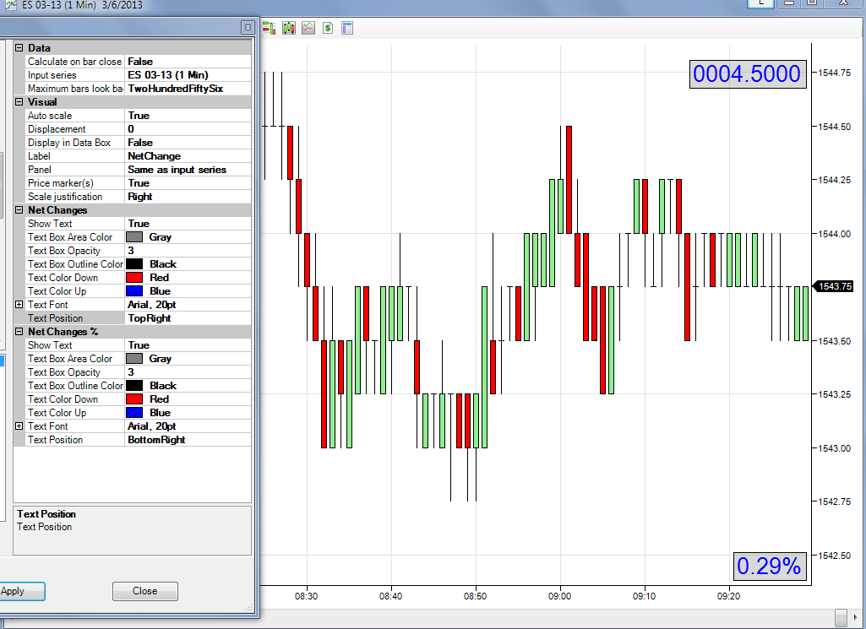Toggle Show Text value under Net Changes
The width and height of the screenshot is (866, 629).
(x=188, y=224)
